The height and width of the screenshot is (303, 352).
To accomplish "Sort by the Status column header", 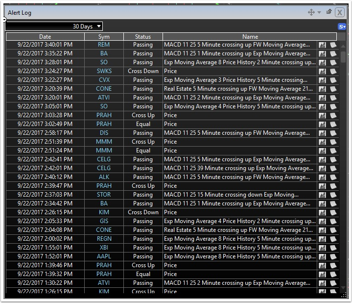I will [143, 37].
